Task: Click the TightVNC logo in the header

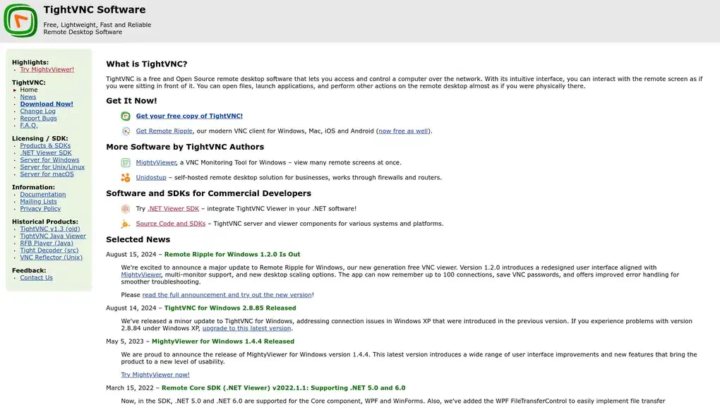Action: coord(20,20)
